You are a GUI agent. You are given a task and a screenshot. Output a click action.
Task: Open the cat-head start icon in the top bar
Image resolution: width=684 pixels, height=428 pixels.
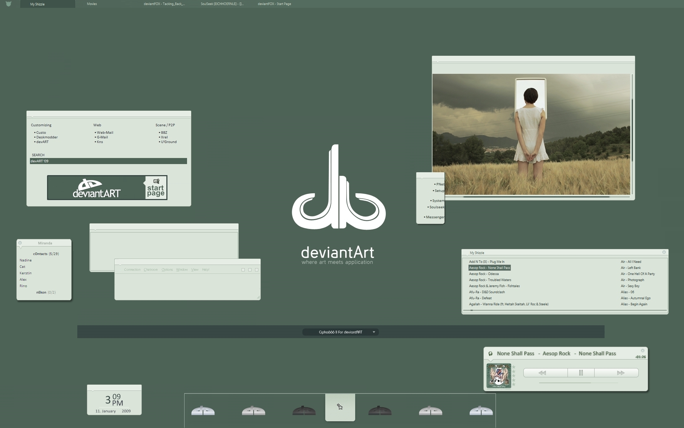coord(9,4)
